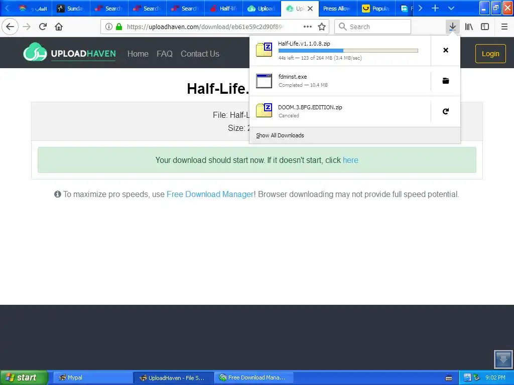Click the 'here' download link
Image resolution: width=514 pixels, height=385 pixels.
[x=350, y=160]
